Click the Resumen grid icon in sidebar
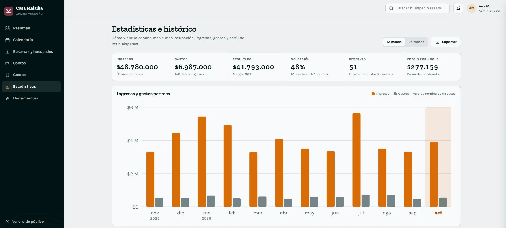This screenshot has width=506, height=228. click(7, 28)
